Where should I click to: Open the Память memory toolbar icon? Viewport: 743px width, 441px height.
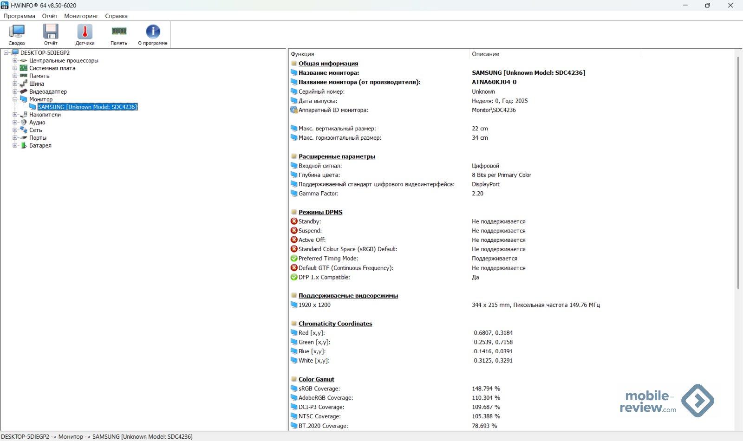pos(119,31)
